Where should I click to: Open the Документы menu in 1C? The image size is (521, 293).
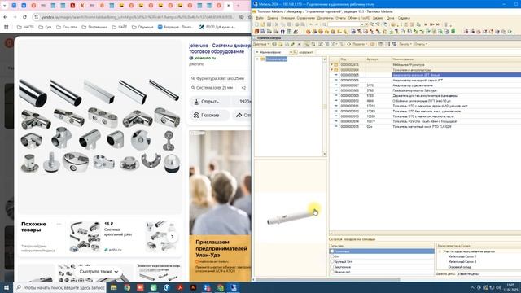coord(325,18)
